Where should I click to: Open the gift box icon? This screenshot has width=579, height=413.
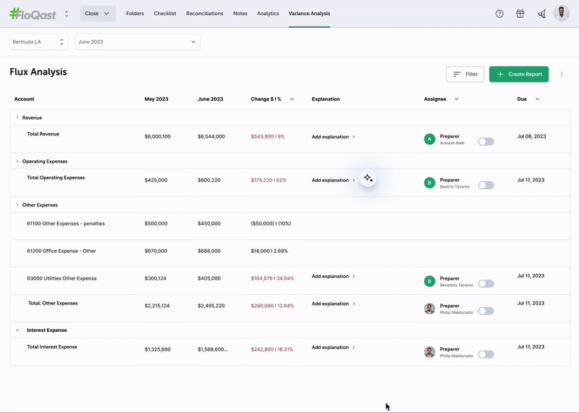[x=520, y=14]
